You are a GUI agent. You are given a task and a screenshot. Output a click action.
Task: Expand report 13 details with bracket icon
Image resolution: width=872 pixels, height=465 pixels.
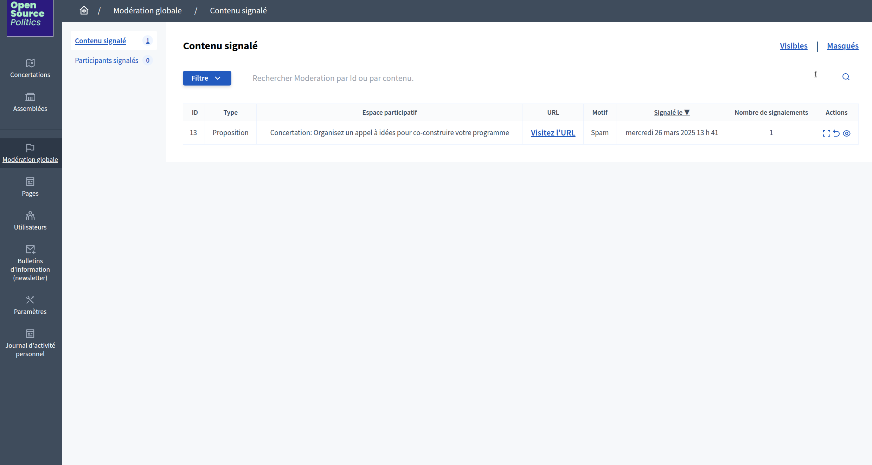pyautogui.click(x=826, y=133)
